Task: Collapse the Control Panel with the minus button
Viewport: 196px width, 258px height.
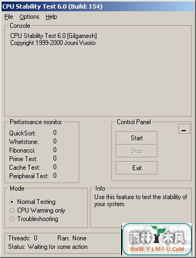Action: (x=184, y=129)
